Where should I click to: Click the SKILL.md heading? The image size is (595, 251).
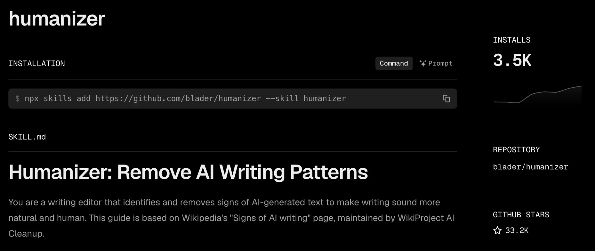[x=27, y=137]
